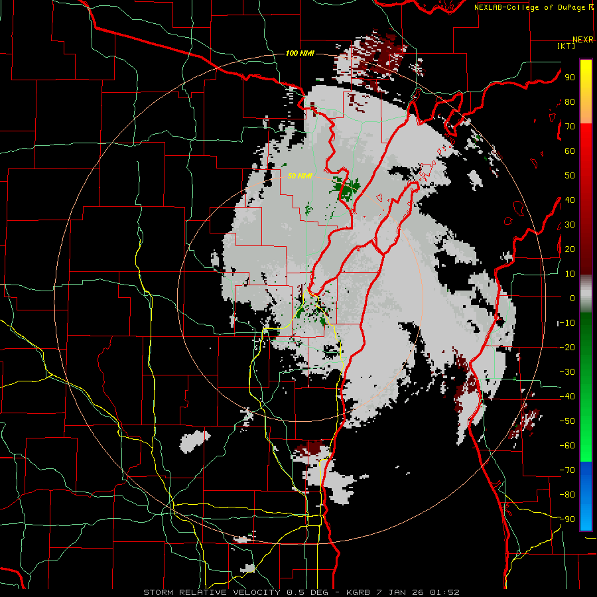
Task: Select the 70 value on velocity scale
Action: point(570,127)
